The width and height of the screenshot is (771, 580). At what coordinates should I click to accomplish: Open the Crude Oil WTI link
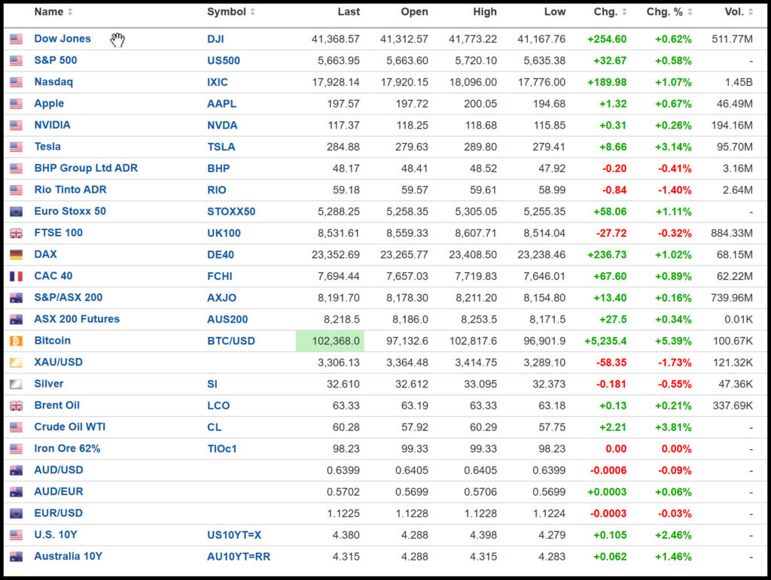click(70, 427)
